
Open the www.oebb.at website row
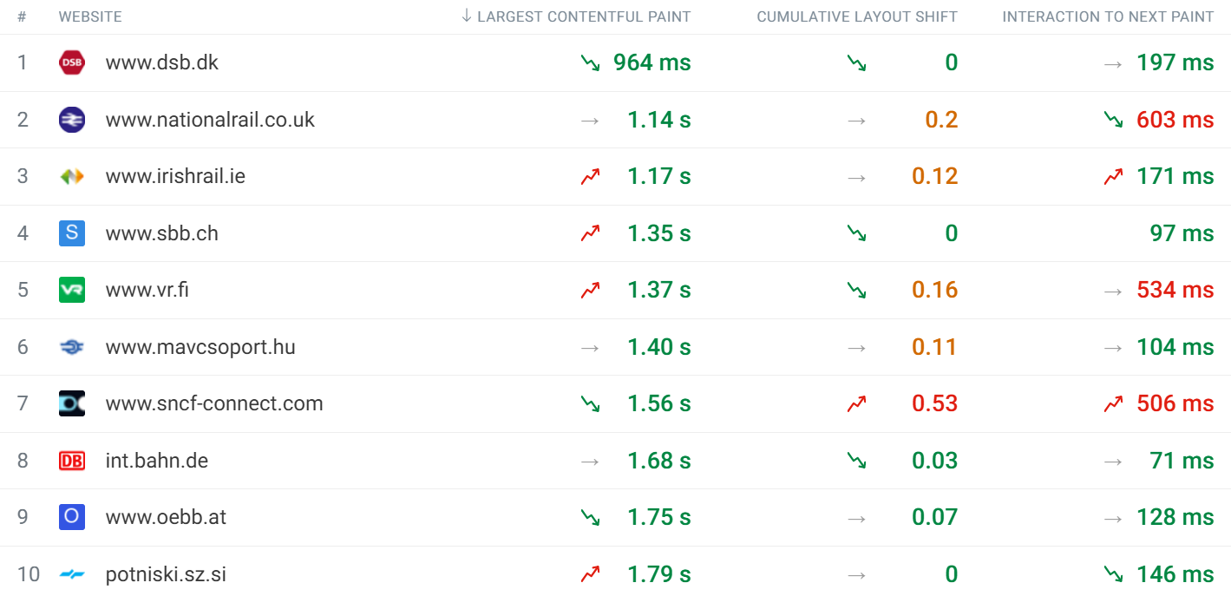coord(615,517)
